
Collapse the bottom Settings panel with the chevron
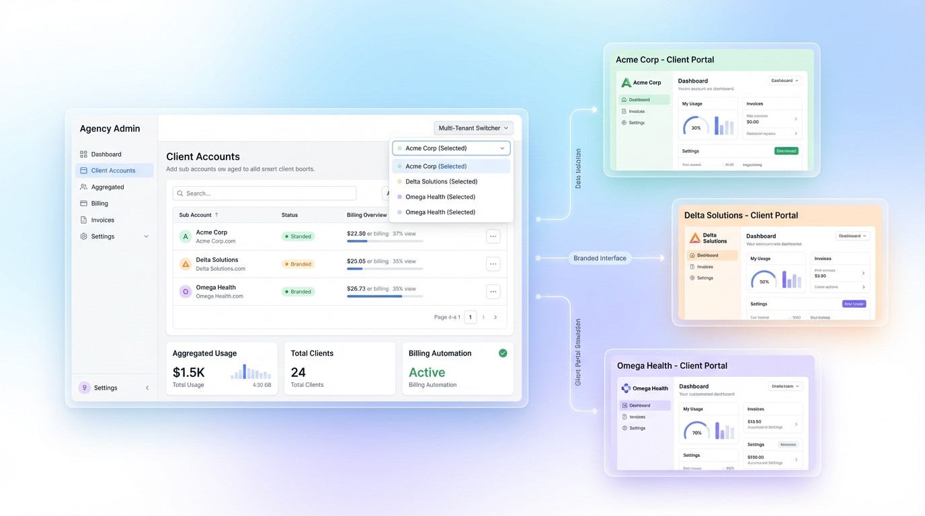(x=147, y=388)
